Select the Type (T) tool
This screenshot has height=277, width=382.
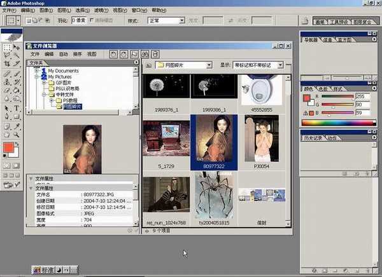(x=16, y=108)
